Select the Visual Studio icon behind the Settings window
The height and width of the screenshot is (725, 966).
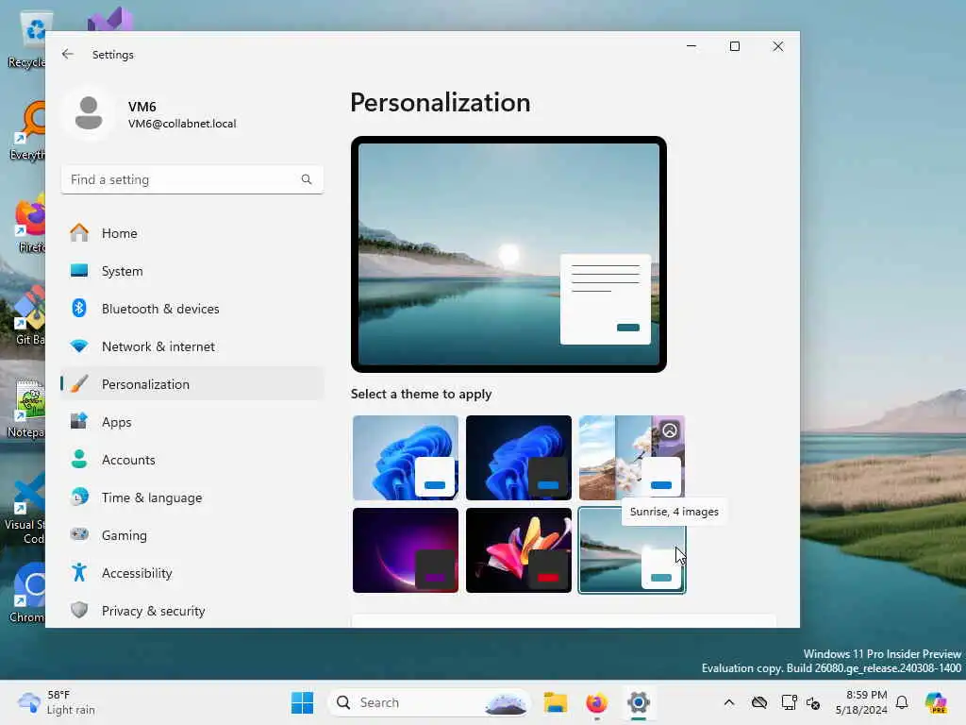(109, 20)
